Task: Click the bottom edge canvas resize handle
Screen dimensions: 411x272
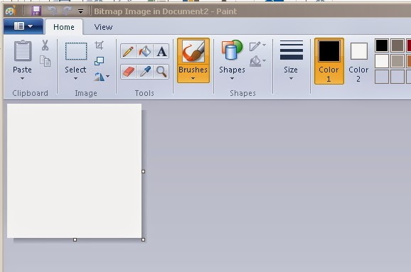Action: tap(75, 239)
